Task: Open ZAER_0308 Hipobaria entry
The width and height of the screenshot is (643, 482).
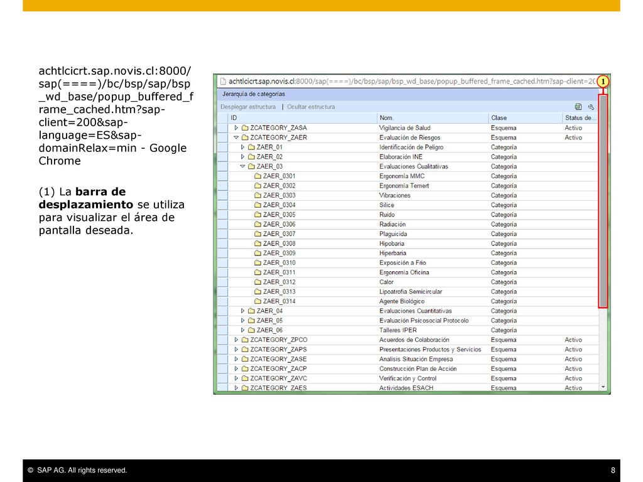Action: pyautogui.click(x=279, y=244)
